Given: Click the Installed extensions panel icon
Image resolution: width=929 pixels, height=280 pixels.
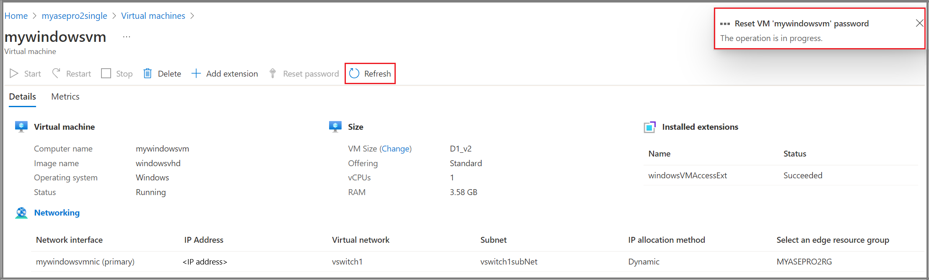Looking at the screenshot, I should [649, 126].
